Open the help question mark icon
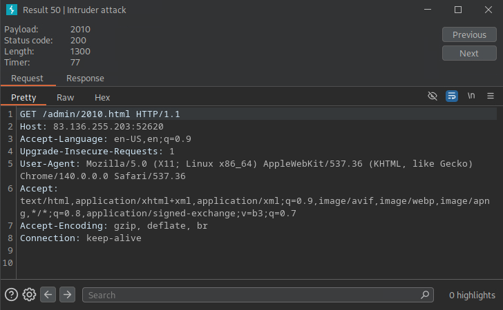The image size is (503, 310). tap(11, 295)
